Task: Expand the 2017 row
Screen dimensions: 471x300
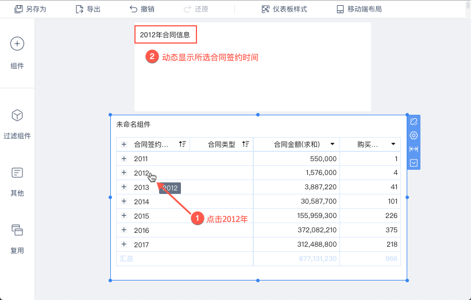Action: pyautogui.click(x=123, y=244)
